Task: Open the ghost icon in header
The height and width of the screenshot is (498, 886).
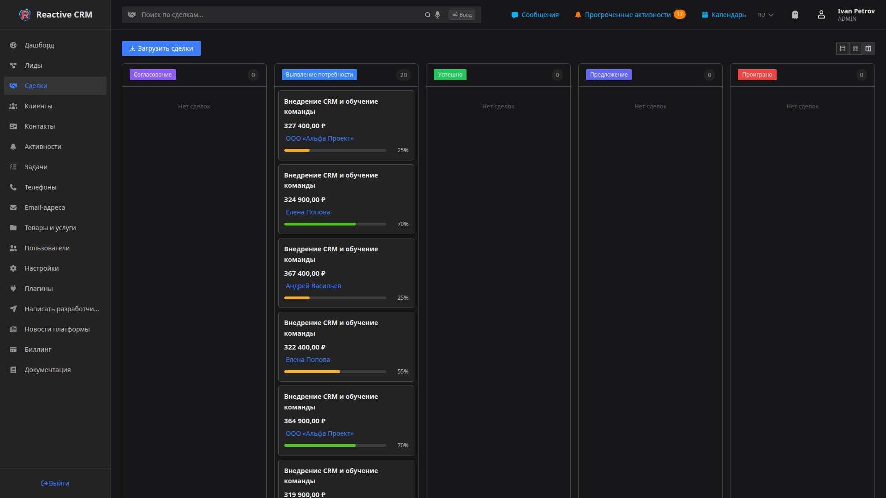Action: pos(795,15)
